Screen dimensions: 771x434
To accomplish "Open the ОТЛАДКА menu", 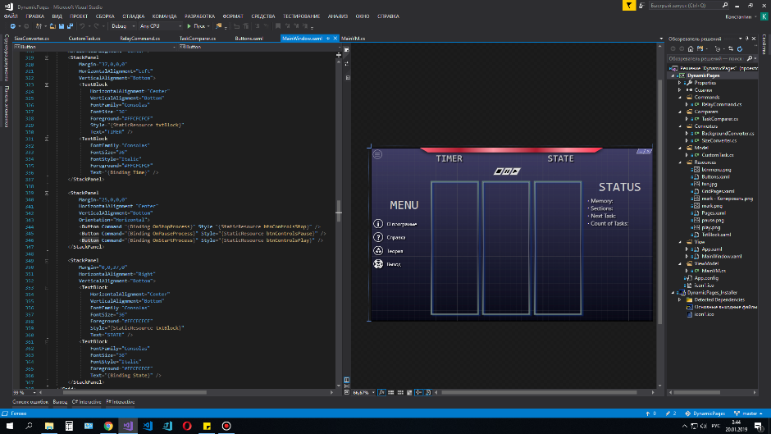I will click(x=133, y=16).
